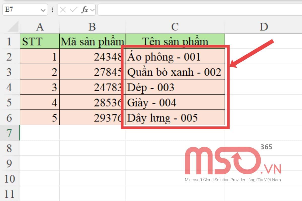The image size is (302, 201).
Task: Select STT cell with value 2
Action: pos(40,72)
